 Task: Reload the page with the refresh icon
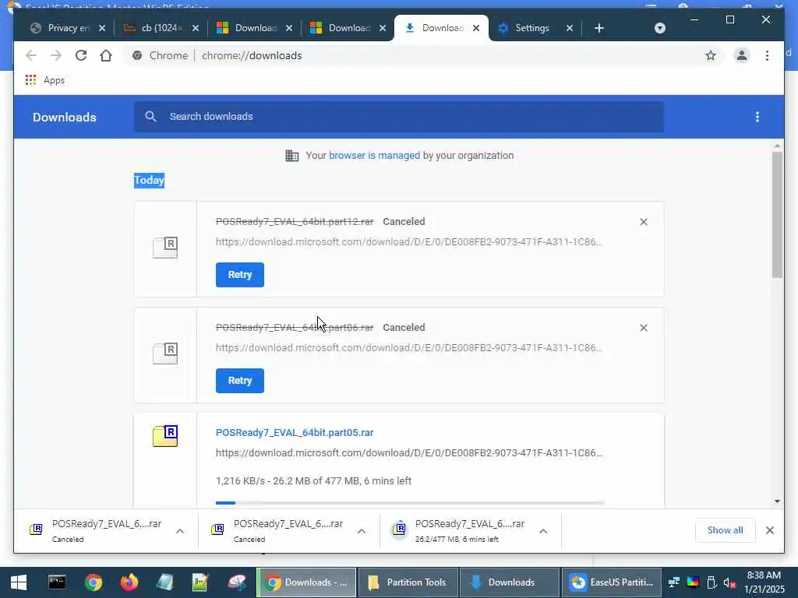point(81,55)
